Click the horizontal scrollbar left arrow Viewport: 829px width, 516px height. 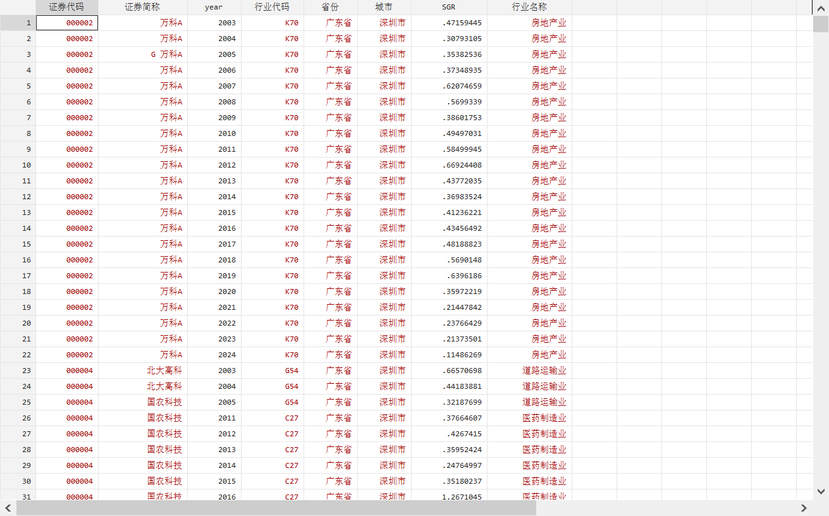coord(8,508)
